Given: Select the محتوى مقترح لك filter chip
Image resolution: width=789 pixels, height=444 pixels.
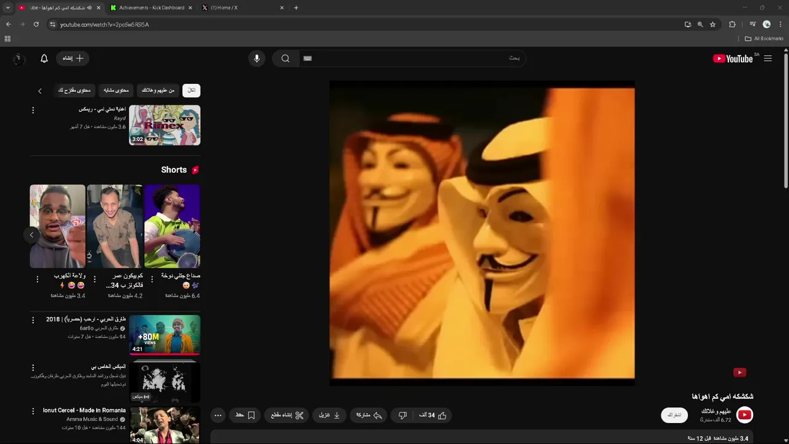Looking at the screenshot, I should (74, 91).
